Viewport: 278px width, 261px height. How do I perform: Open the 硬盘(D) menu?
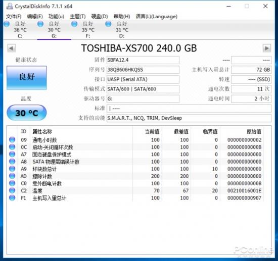[100, 17]
